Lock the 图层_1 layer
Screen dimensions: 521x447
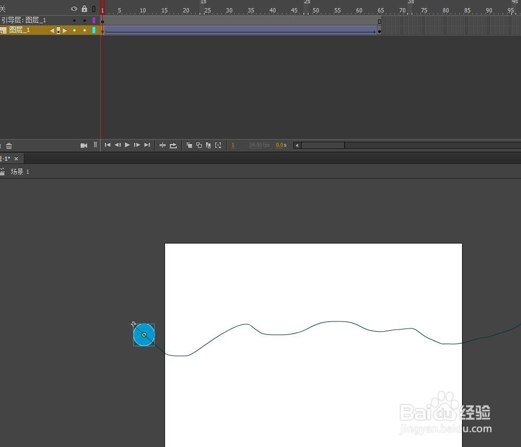pyautogui.click(x=84, y=30)
